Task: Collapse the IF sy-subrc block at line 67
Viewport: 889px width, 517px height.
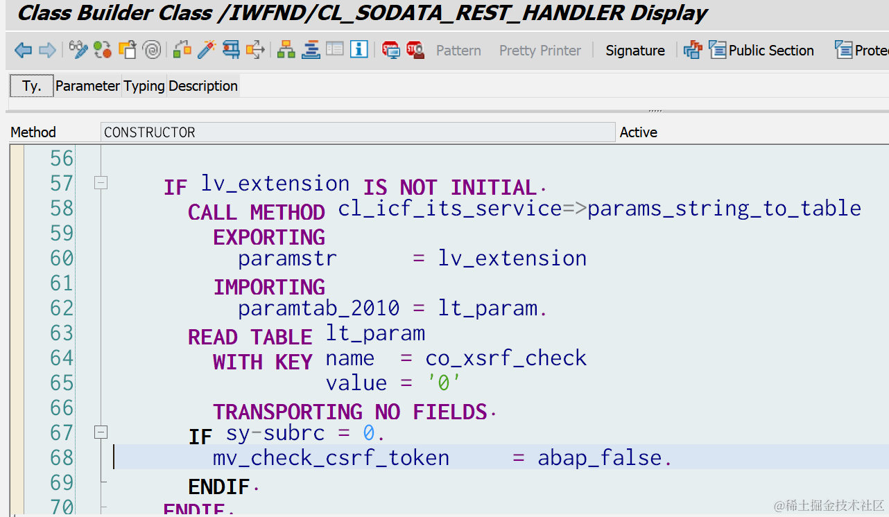Action: [101, 432]
